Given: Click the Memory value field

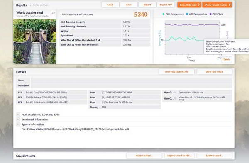Looking at the screenshot, I should (x=130, y=107).
